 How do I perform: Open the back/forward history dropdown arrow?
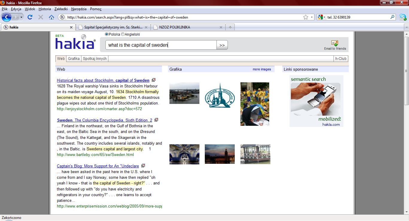[22, 17]
